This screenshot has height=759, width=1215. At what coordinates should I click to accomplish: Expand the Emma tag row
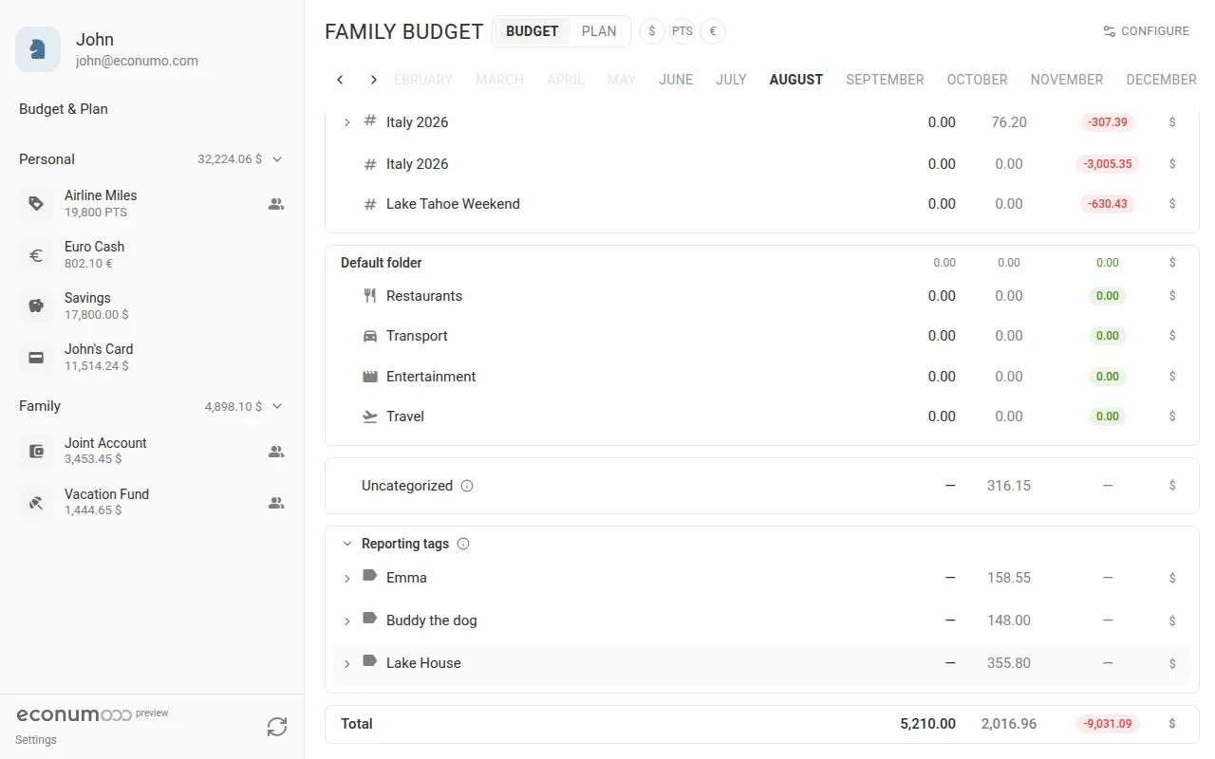click(347, 579)
